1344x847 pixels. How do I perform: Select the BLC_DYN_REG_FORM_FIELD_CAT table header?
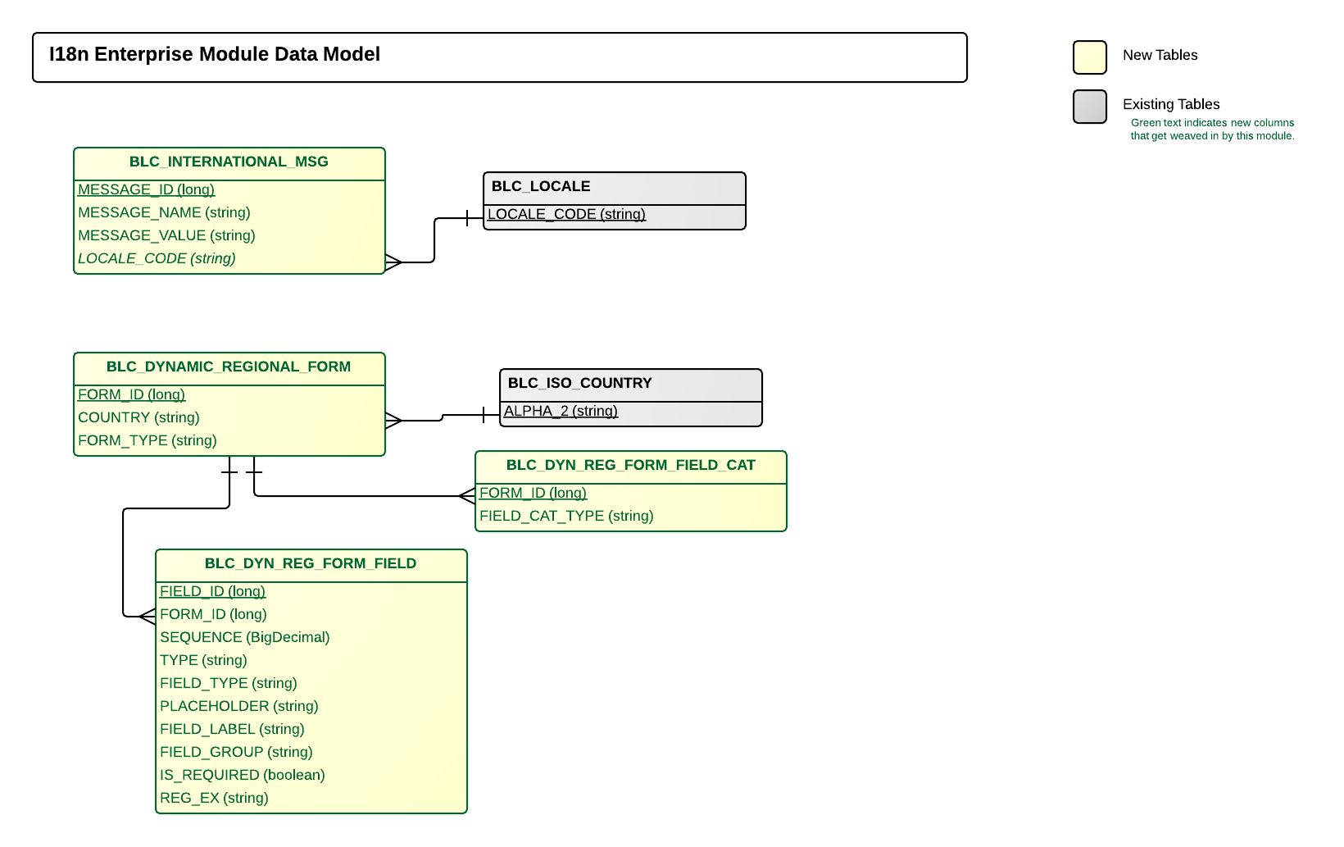pos(630,466)
